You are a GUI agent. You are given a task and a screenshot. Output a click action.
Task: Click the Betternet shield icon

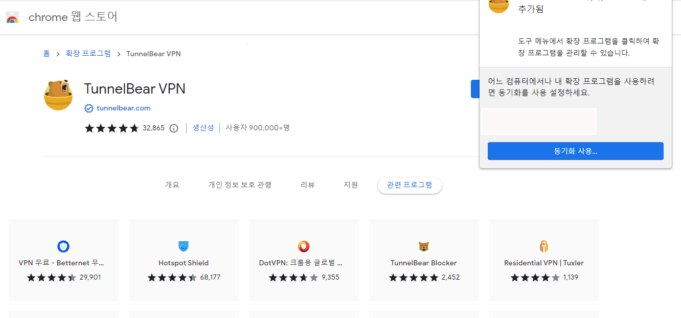pos(63,246)
